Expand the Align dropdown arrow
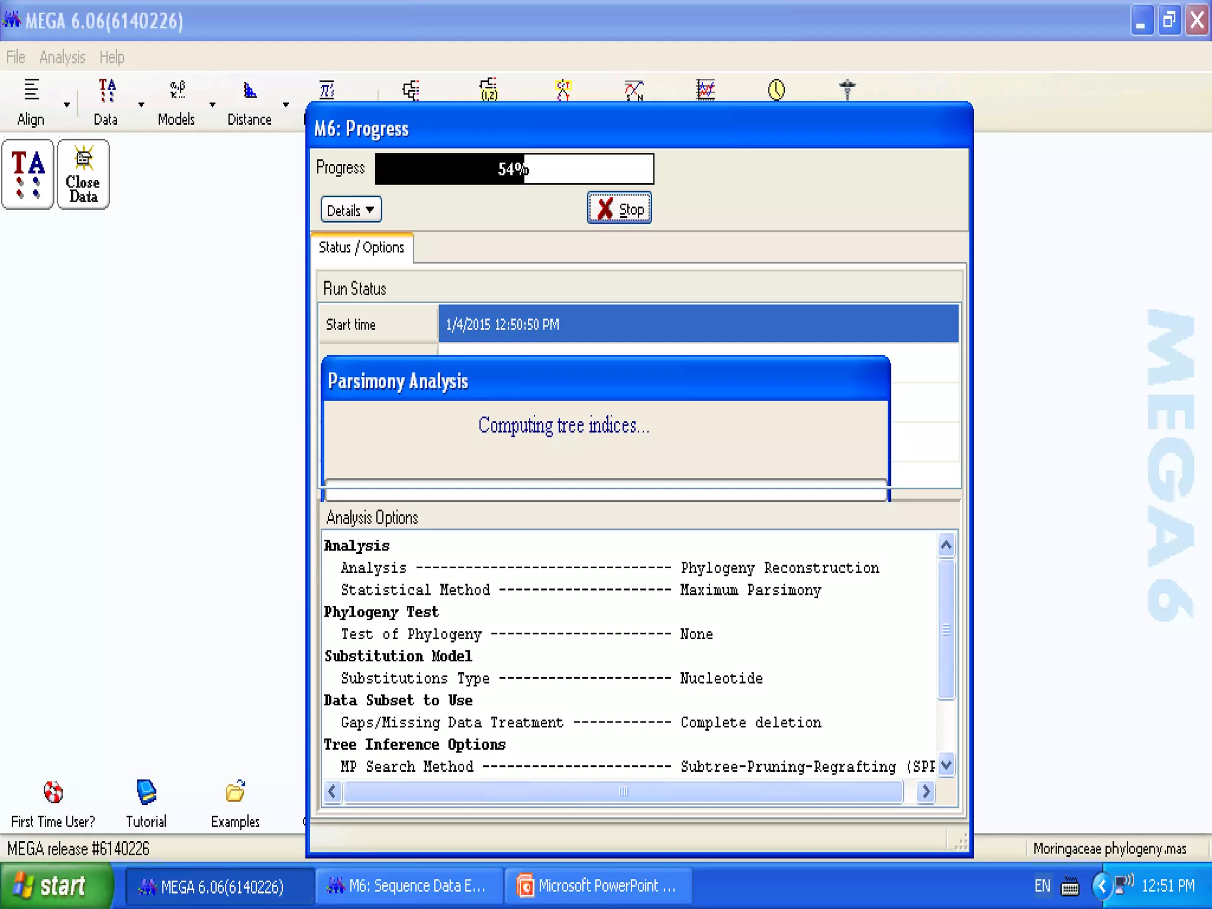This screenshot has height=909, width=1212. pyautogui.click(x=67, y=105)
